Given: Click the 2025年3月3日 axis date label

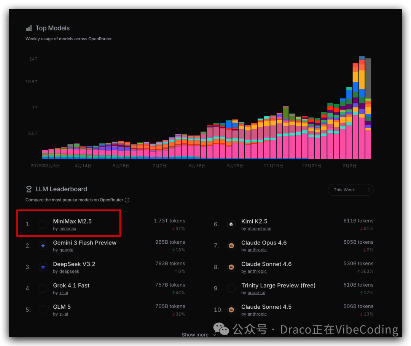Looking at the screenshot, I should (45, 166).
